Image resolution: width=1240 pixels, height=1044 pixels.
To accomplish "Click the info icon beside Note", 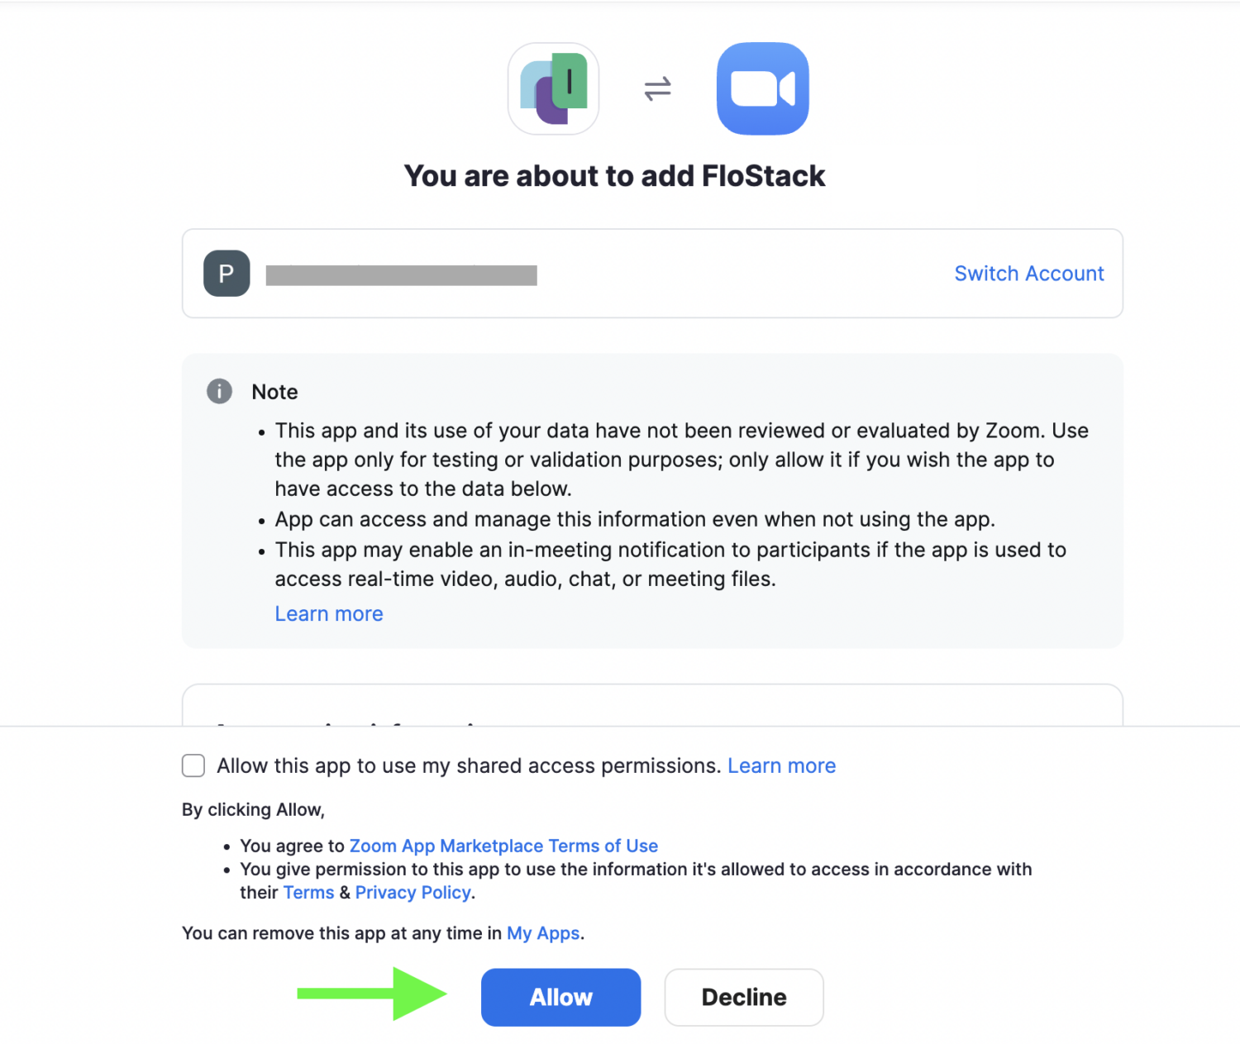I will (x=219, y=391).
